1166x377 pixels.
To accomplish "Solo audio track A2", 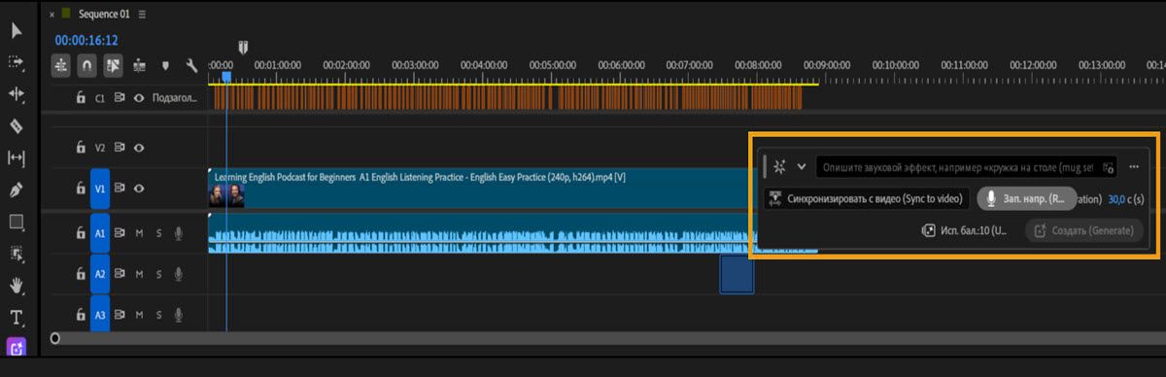I will click(158, 275).
